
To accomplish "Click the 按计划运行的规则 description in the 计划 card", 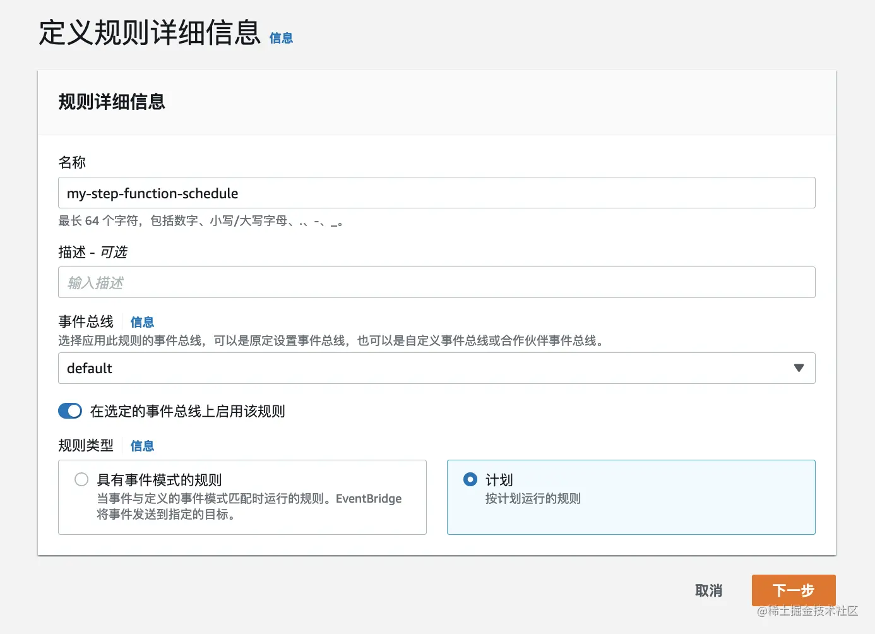I will pos(533,498).
